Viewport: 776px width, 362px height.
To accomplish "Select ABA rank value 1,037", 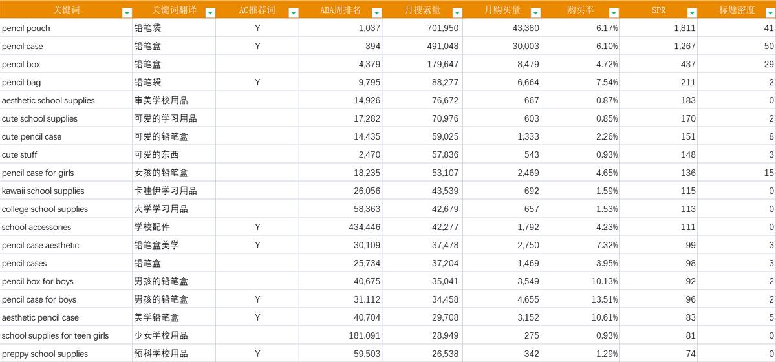I will pyautogui.click(x=341, y=28).
